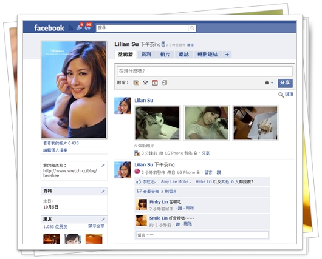
Task: Open Pinky Lin's profile link
Action: coord(159,202)
